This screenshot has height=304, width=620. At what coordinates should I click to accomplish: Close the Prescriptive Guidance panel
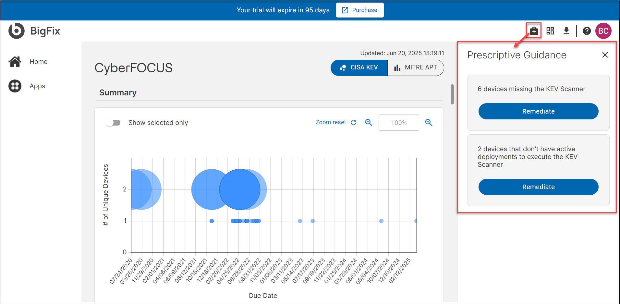(605, 55)
